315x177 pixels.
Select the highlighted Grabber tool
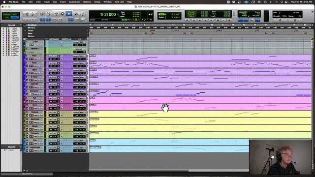pyautogui.click(x=69, y=14)
